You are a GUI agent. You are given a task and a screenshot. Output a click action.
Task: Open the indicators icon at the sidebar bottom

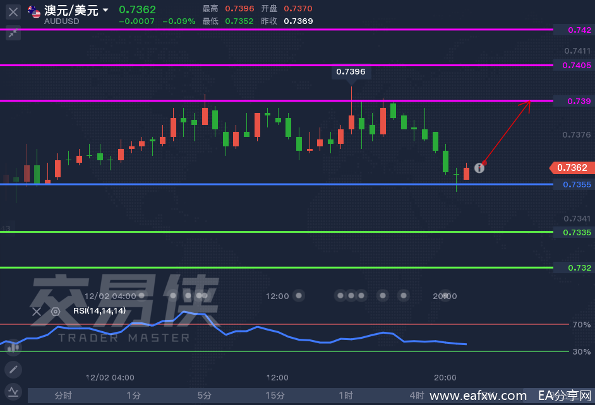point(13,391)
